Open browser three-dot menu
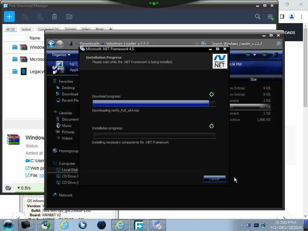This screenshot has height=231, width=308. pyautogui.click(x=301, y=17)
